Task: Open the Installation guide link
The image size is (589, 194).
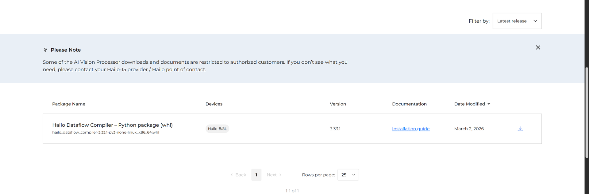Action: click(x=411, y=129)
